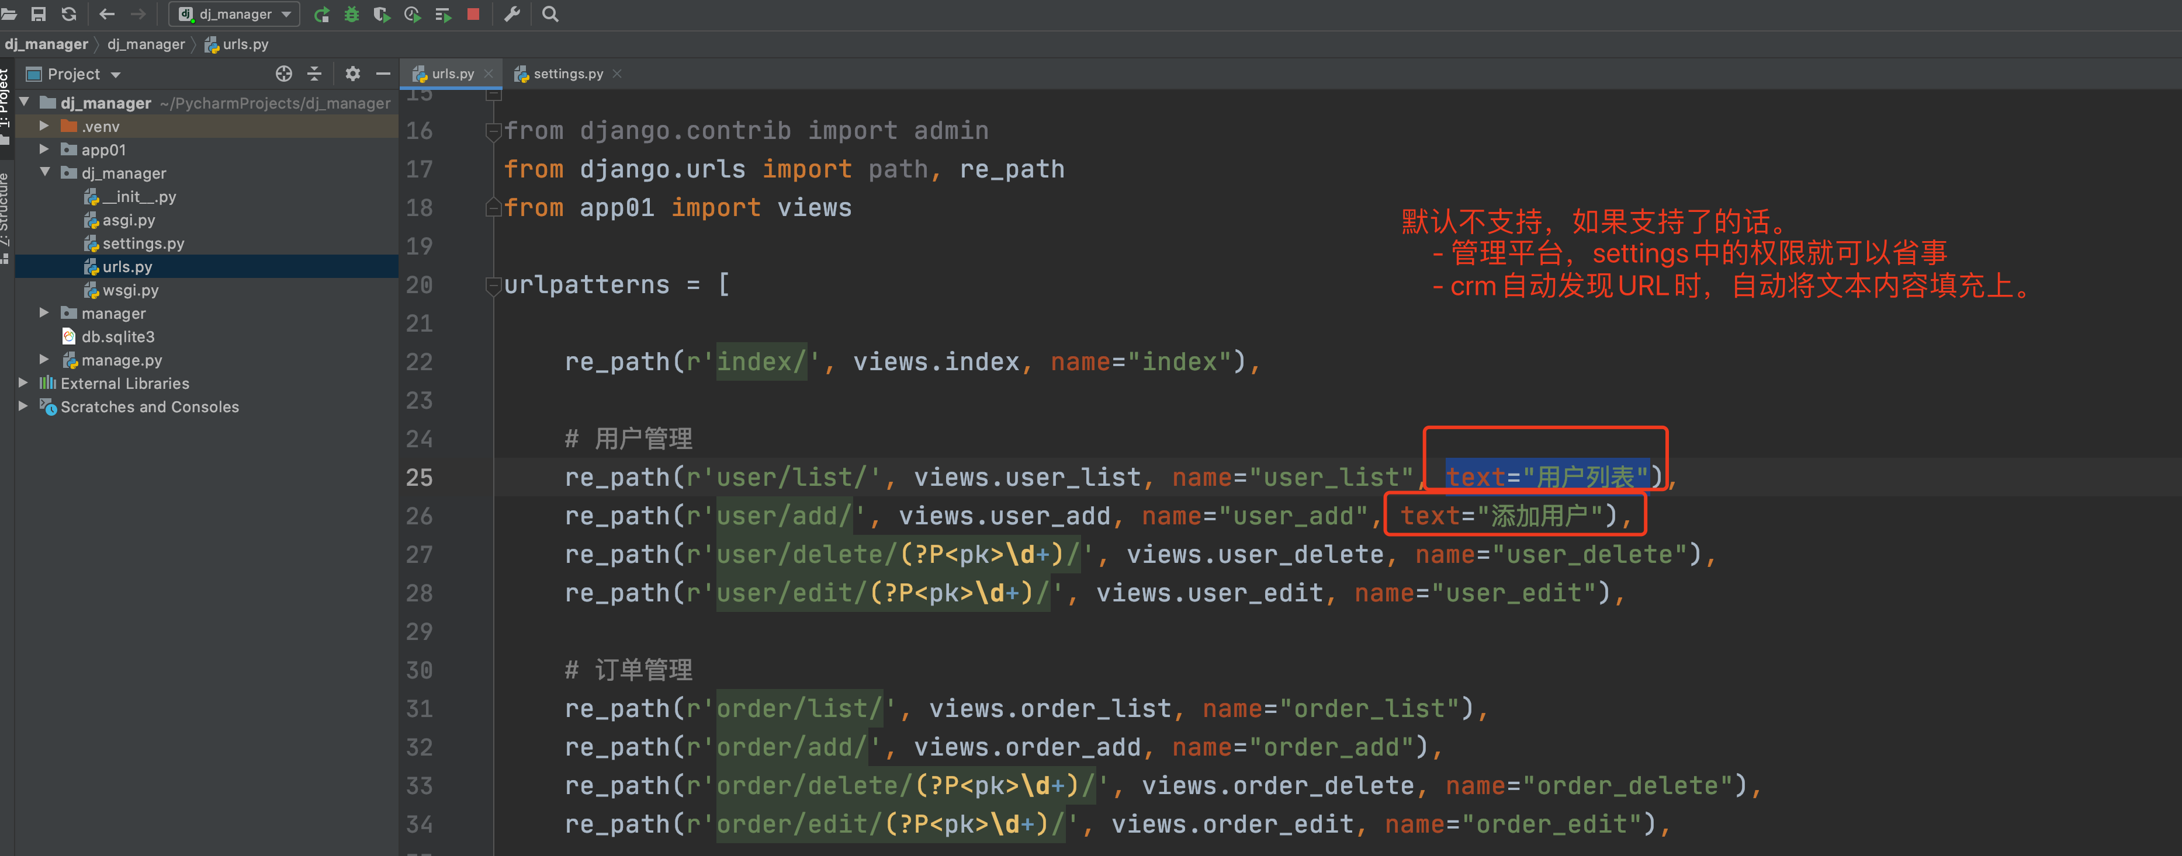
Task: Select db.sqlite3 in the Project tree
Action: 117,336
